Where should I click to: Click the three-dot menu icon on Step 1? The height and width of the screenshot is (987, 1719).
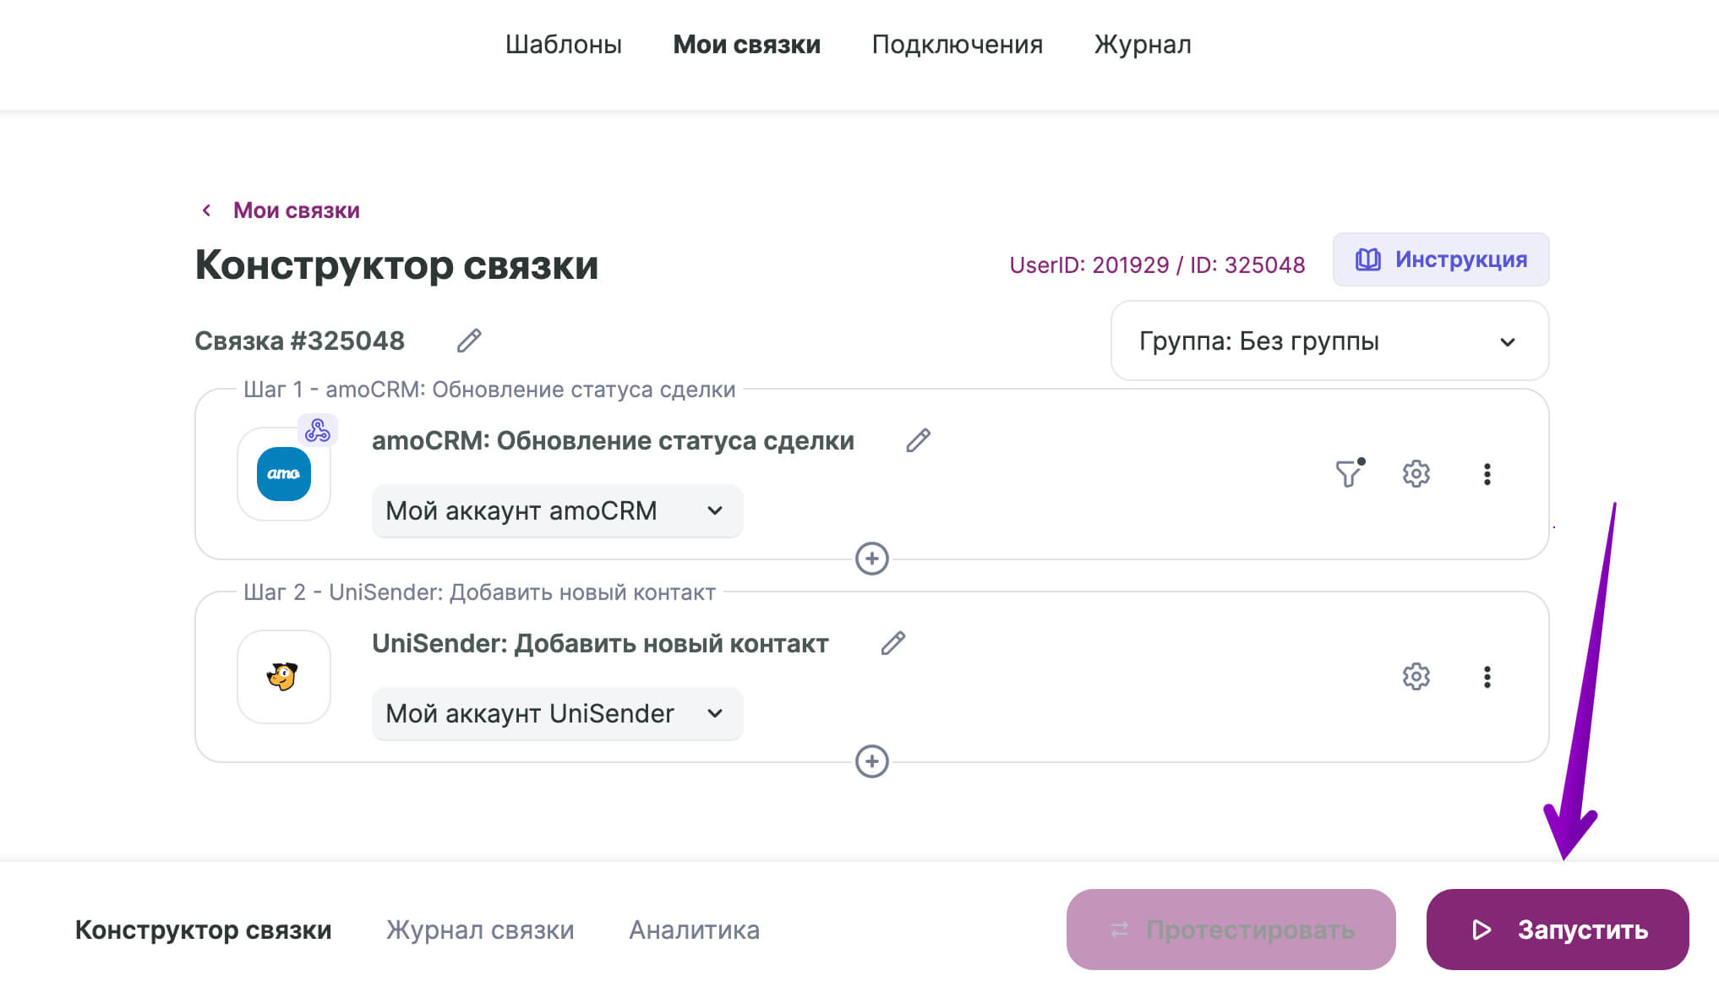click(x=1487, y=472)
